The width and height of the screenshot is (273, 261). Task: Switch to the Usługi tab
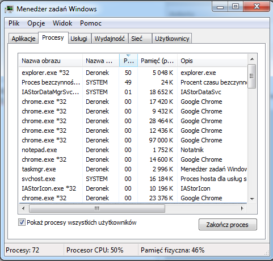tap(79, 39)
